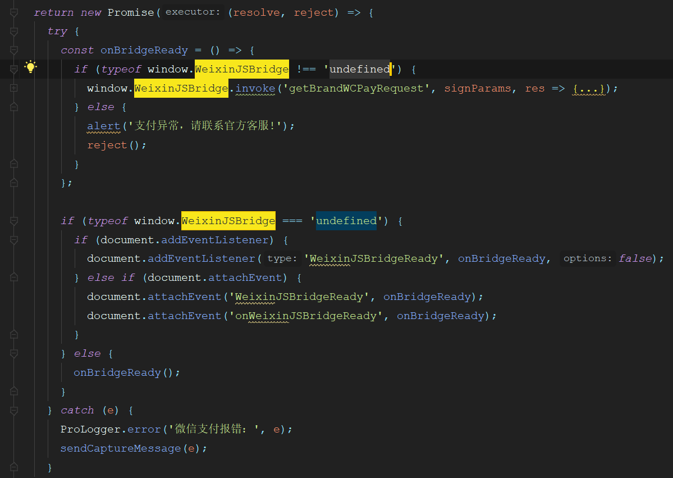The image size is (673, 478).
Task: Click highlighted WeixinJSBridge on the '!==' line
Action: click(242, 69)
